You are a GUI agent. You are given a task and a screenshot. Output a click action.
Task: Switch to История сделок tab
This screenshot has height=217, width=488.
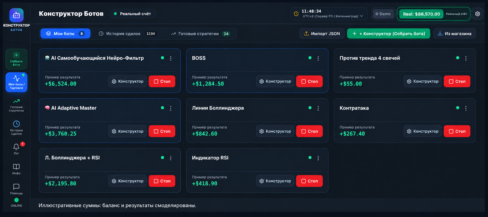tap(127, 33)
